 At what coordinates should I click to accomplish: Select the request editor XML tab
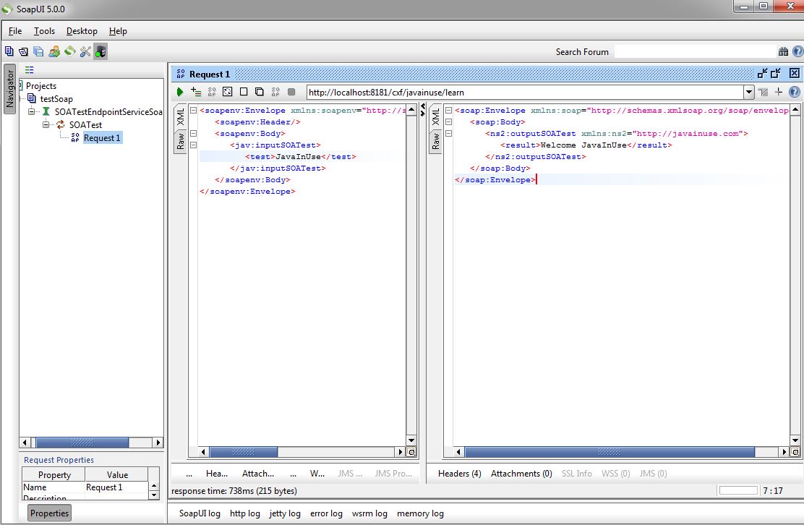[181, 116]
